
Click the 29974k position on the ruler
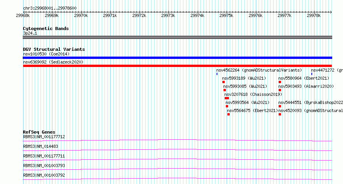click(197, 15)
